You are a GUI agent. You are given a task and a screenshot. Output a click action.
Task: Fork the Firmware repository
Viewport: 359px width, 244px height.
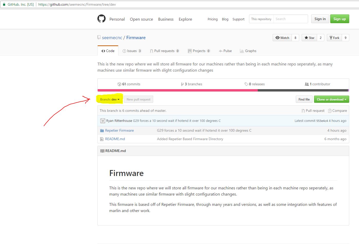point(334,38)
